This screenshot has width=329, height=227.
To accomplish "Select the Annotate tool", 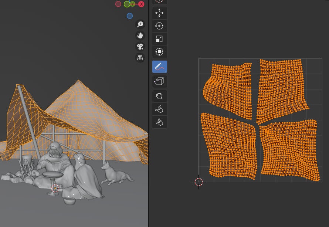I will (159, 67).
